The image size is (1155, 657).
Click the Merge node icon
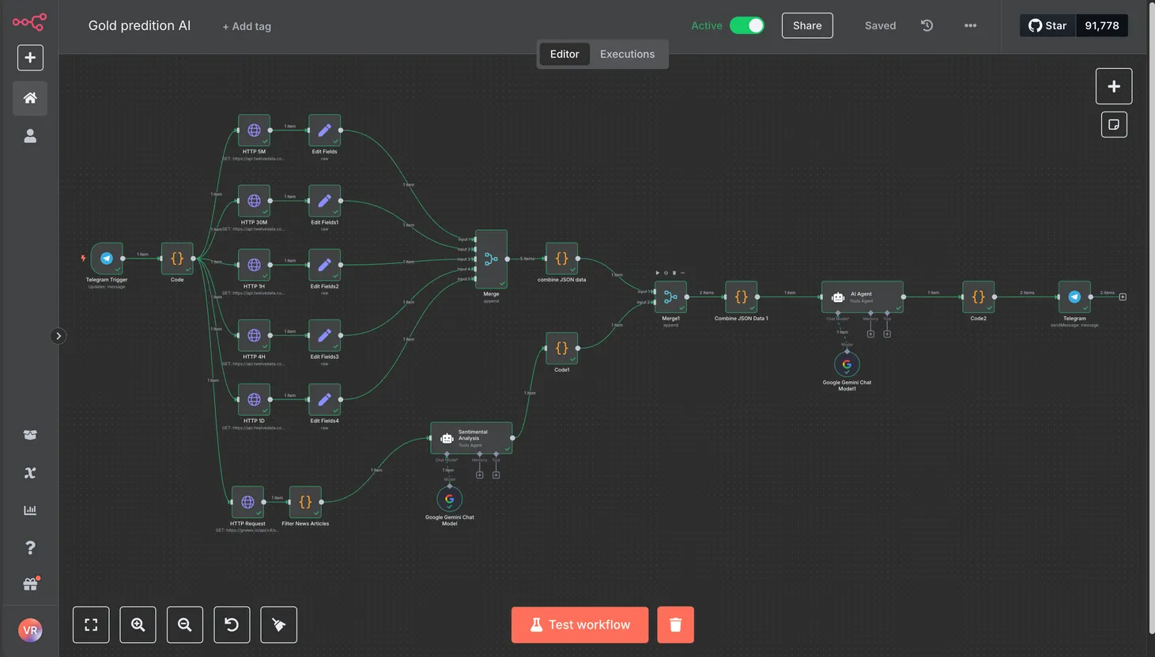click(x=491, y=259)
